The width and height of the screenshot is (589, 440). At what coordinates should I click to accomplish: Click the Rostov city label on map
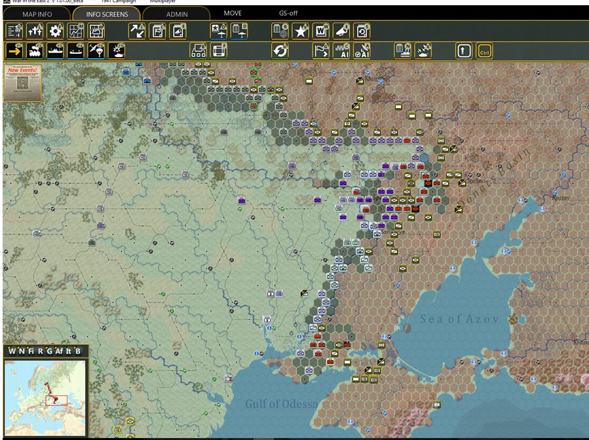pyautogui.click(x=561, y=198)
